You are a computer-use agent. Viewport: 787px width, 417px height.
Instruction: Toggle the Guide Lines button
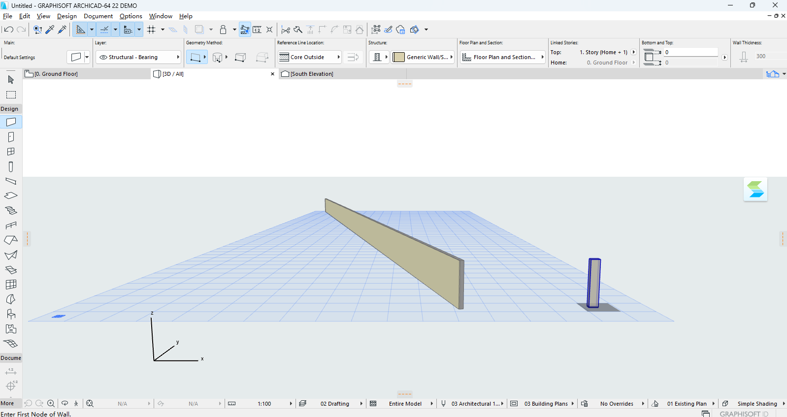point(81,30)
